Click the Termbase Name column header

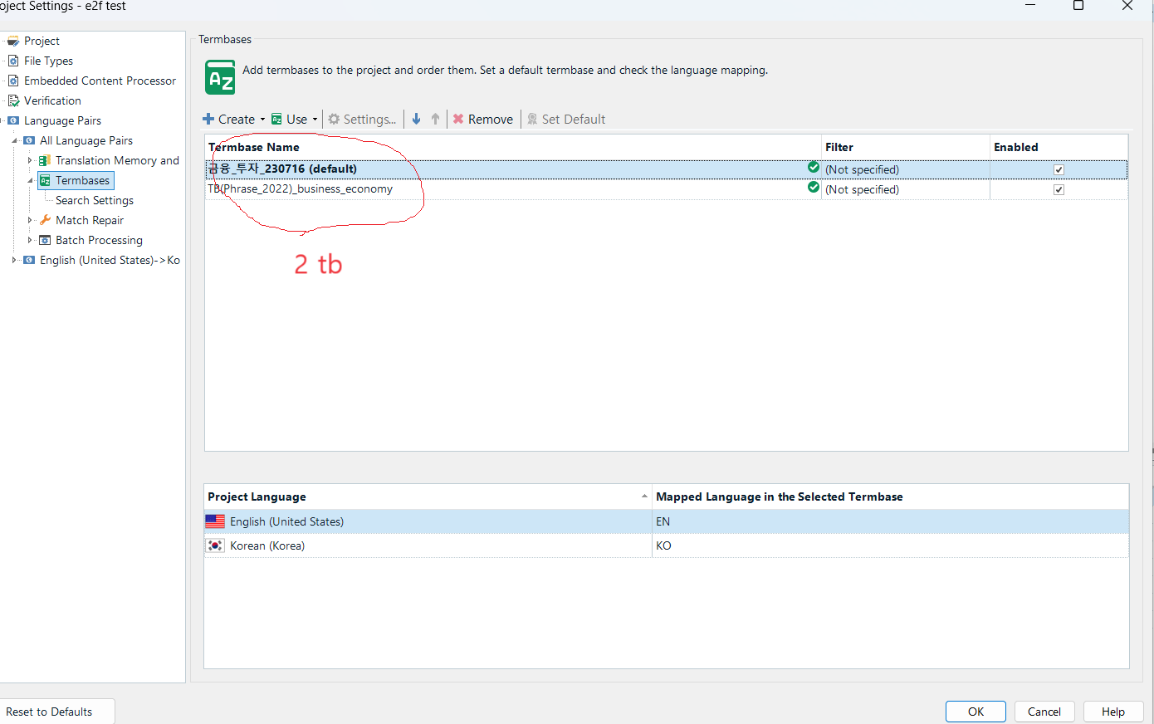pyautogui.click(x=512, y=147)
